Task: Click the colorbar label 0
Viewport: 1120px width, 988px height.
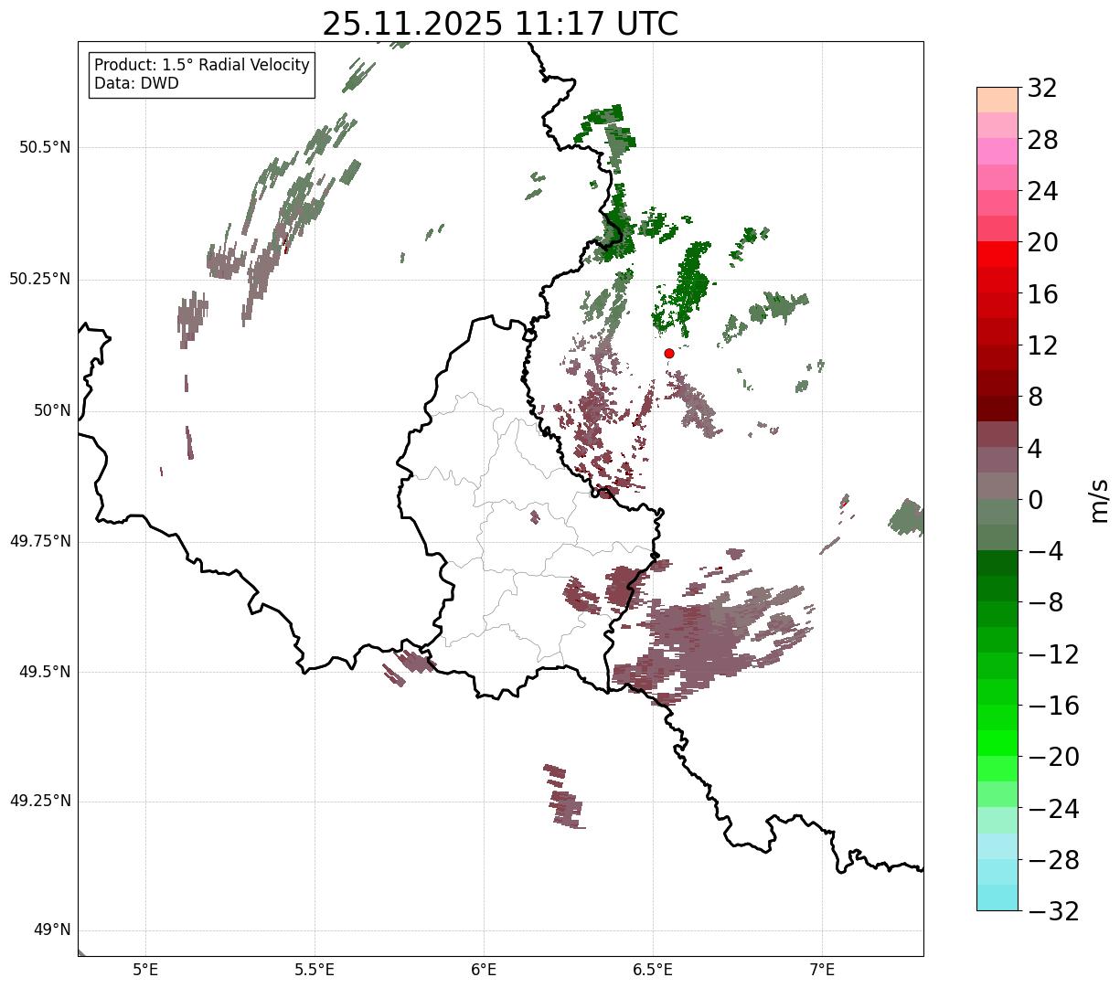Action: (x=1035, y=500)
